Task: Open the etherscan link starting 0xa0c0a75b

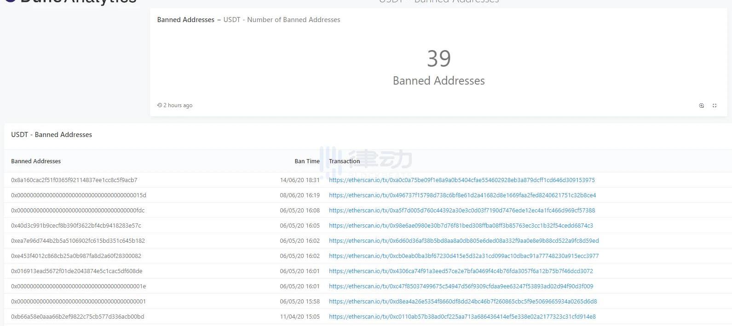Action: pos(461,180)
